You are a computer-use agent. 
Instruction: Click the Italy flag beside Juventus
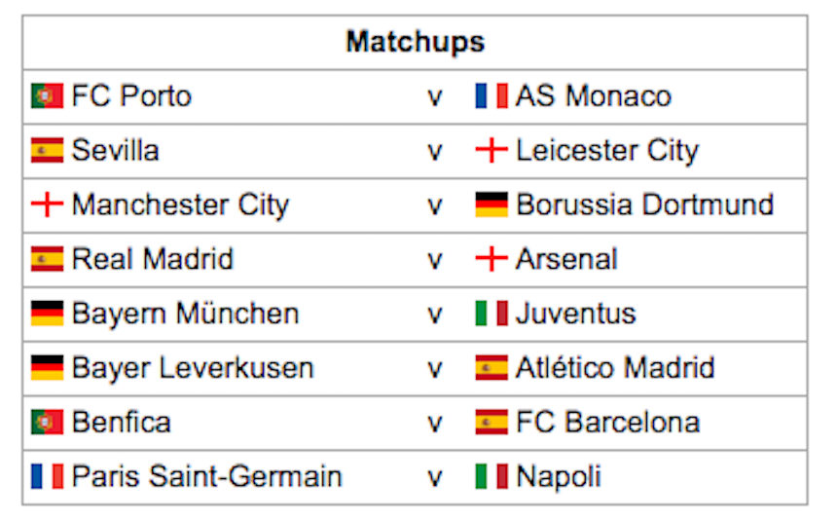pyautogui.click(x=491, y=314)
